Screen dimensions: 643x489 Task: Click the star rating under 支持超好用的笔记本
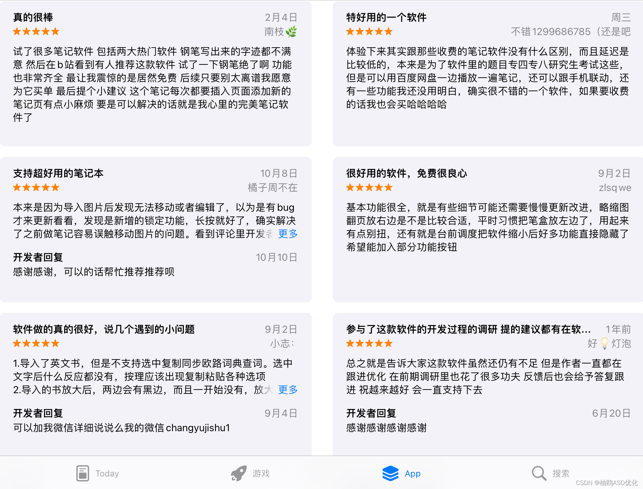36,188
